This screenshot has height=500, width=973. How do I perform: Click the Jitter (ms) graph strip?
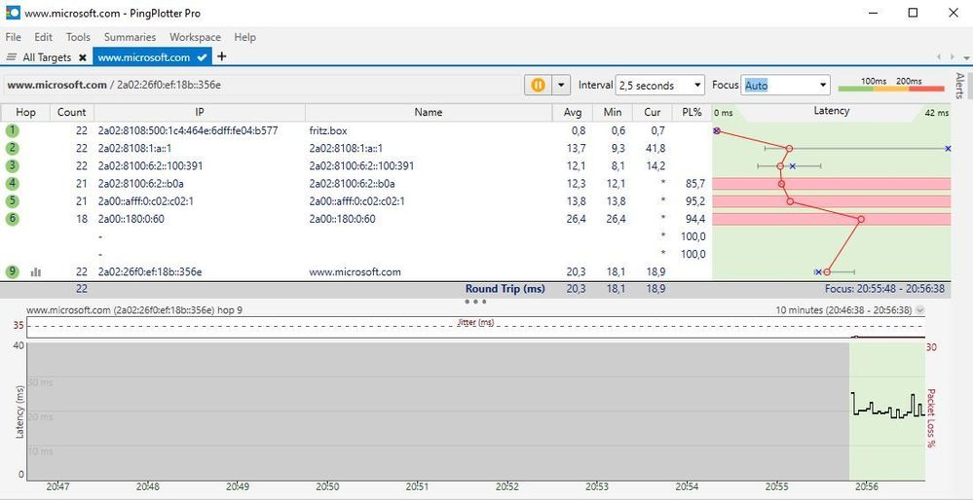click(476, 327)
